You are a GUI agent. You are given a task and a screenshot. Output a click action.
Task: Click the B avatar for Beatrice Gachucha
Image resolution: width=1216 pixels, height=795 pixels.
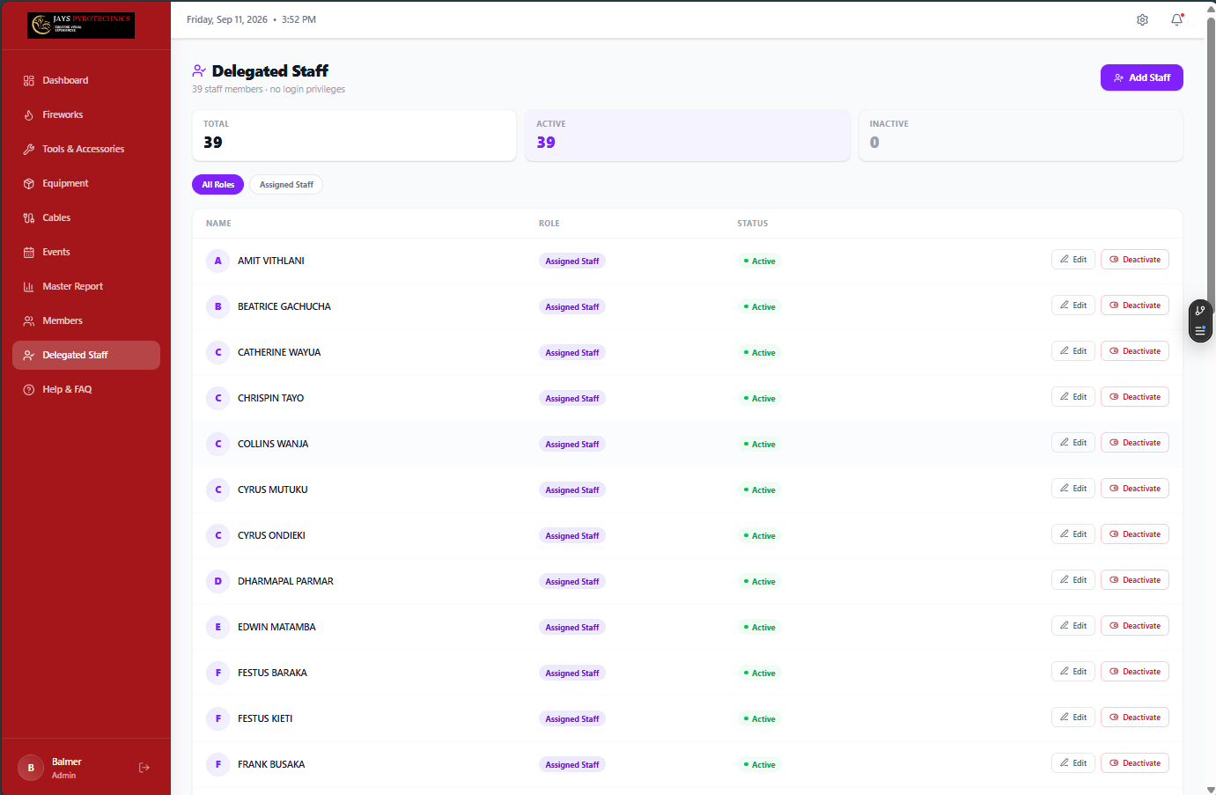coord(217,306)
